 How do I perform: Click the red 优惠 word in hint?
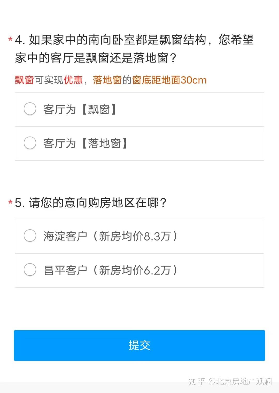(73, 80)
